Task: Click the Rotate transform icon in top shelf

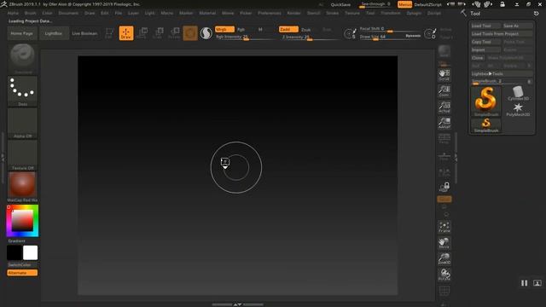Action: pyautogui.click(x=174, y=33)
